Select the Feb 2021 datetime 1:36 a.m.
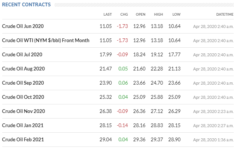The image size is (239, 148). click(x=213, y=140)
